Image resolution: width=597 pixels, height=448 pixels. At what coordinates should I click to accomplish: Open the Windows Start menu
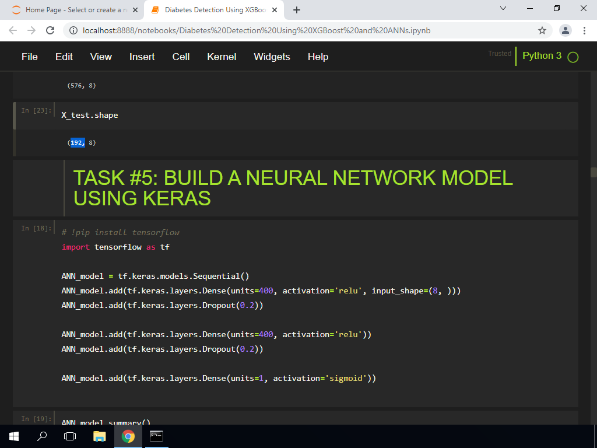tap(14, 436)
